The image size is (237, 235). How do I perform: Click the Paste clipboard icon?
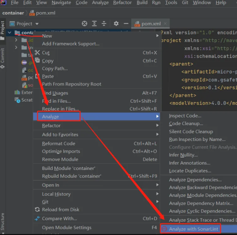click(x=37, y=76)
